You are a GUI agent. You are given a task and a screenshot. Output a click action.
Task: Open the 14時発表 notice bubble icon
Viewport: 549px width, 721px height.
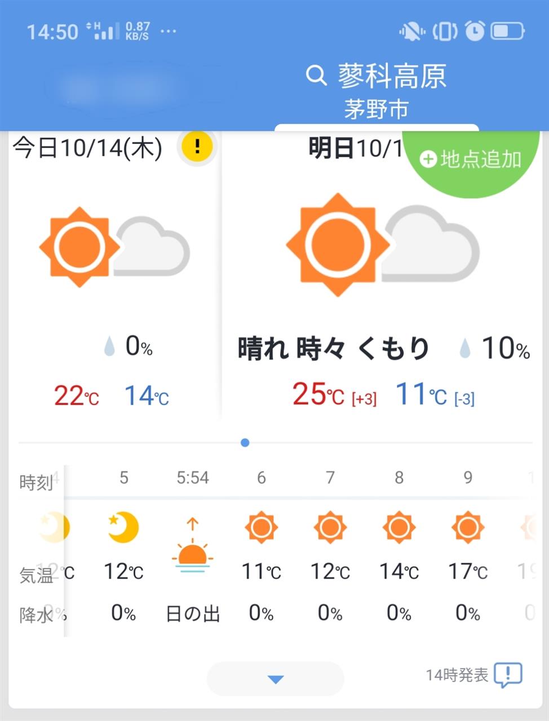coord(508,674)
